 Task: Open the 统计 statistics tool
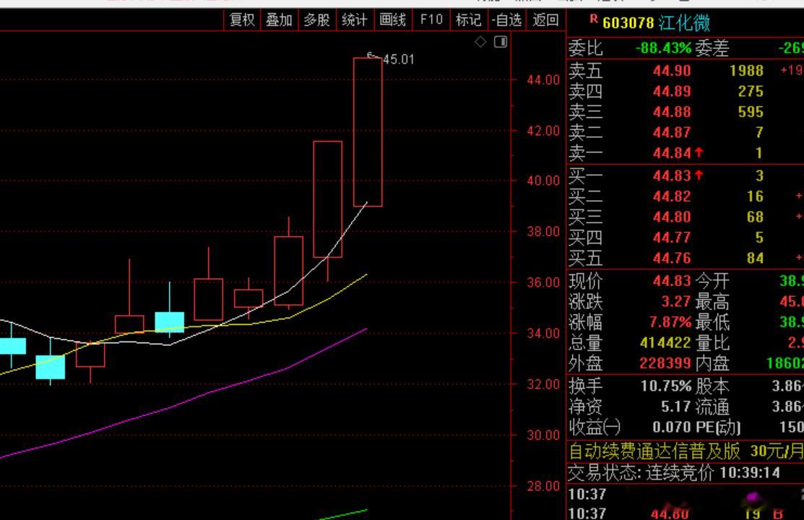pyautogui.click(x=355, y=20)
